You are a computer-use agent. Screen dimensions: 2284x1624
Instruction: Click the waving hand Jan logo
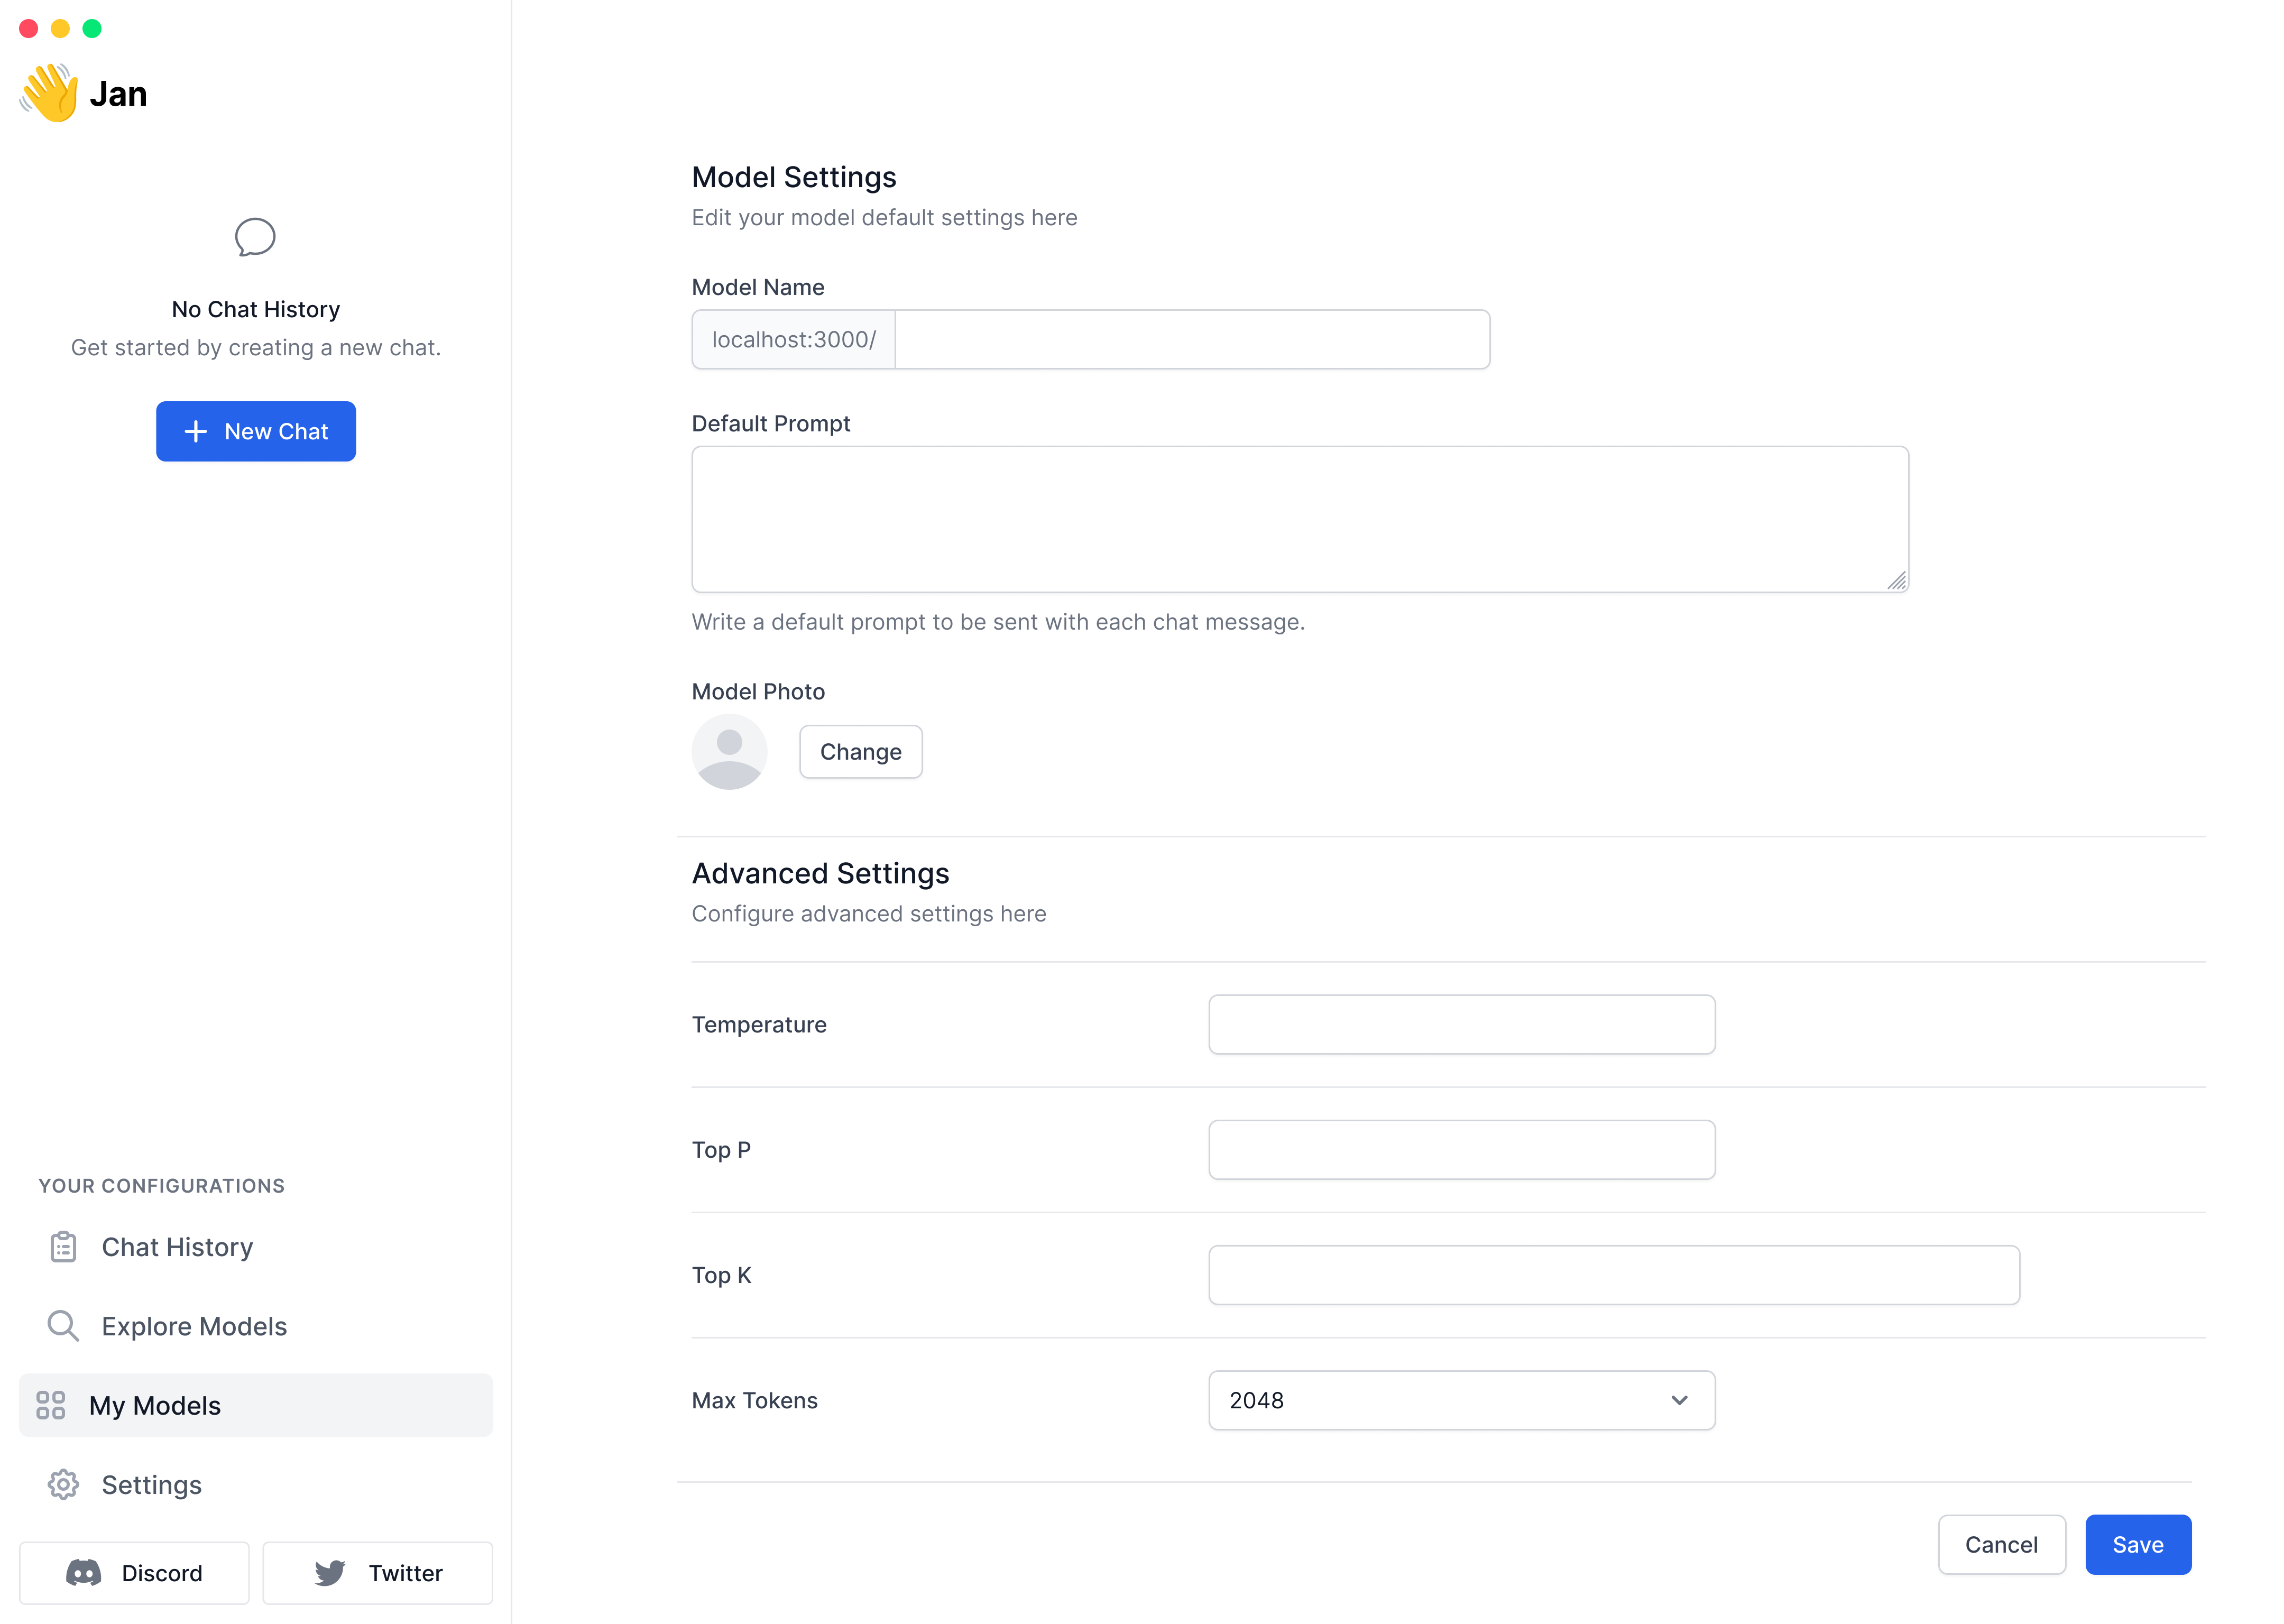click(x=49, y=93)
